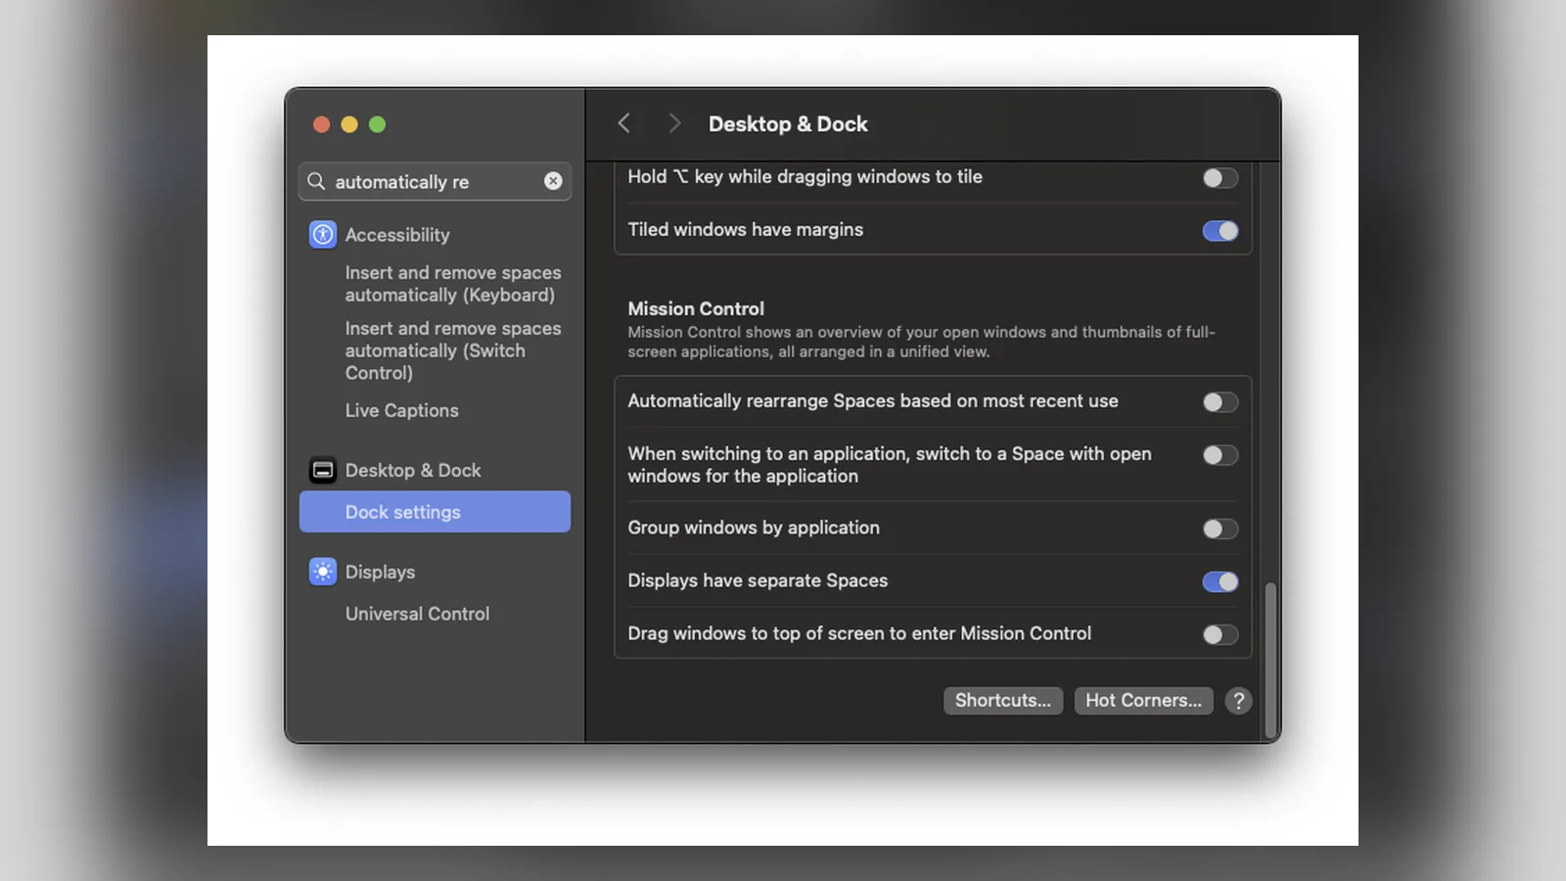Viewport: 1566px width, 881px height.
Task: Minimize the settings window with yellow button
Action: [349, 124]
